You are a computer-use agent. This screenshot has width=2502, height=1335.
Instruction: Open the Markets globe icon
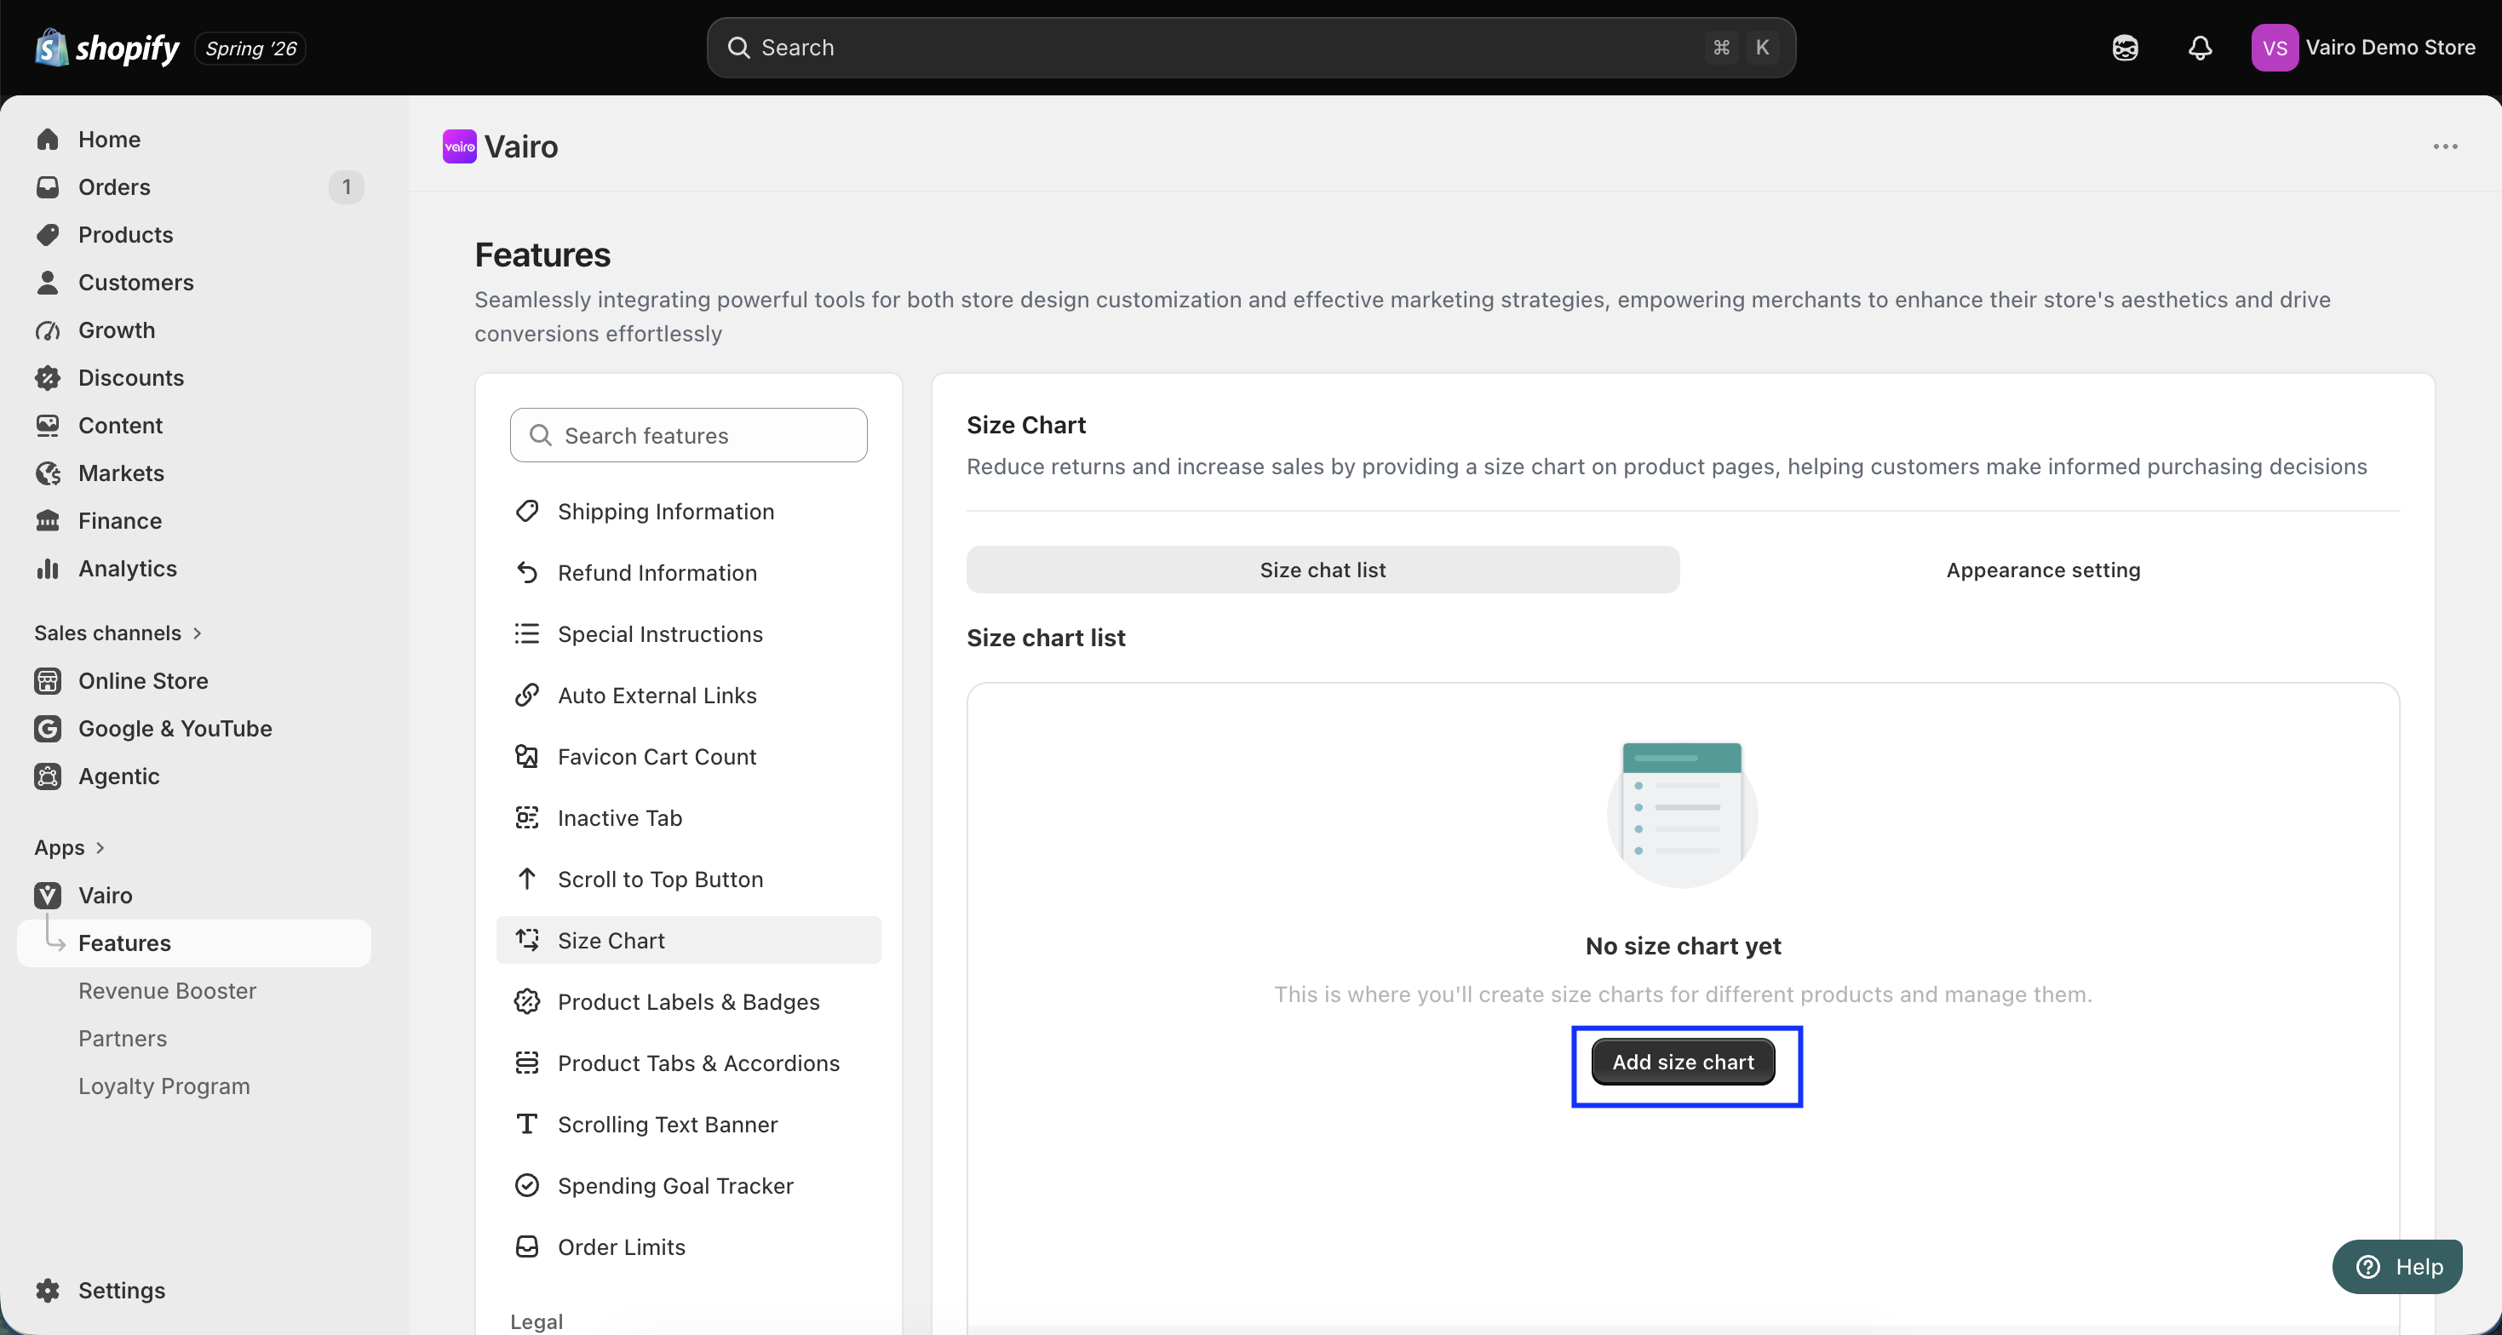pyautogui.click(x=48, y=473)
